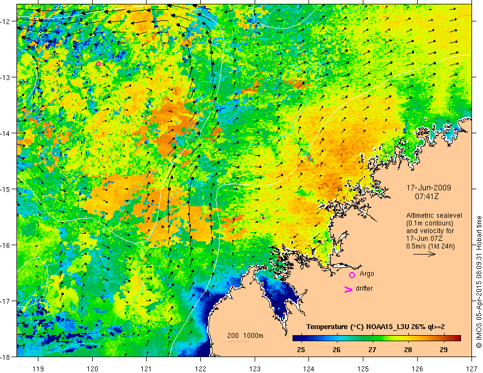Click the temperature color bar near 29

(443, 338)
